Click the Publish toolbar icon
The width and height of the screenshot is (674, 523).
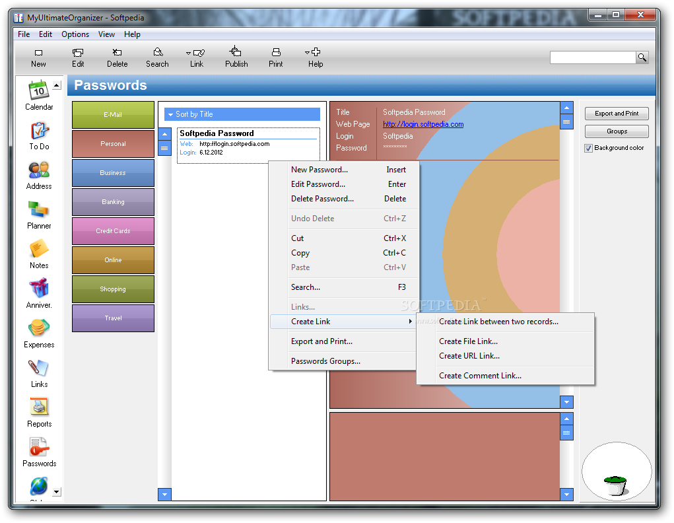[x=236, y=52]
